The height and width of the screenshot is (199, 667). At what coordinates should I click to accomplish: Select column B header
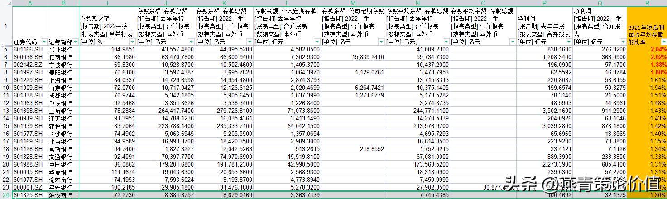coord(63,3)
